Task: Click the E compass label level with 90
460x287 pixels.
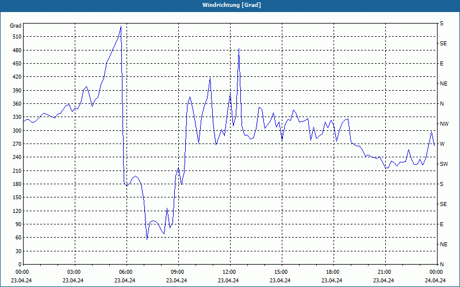Action: coord(442,224)
